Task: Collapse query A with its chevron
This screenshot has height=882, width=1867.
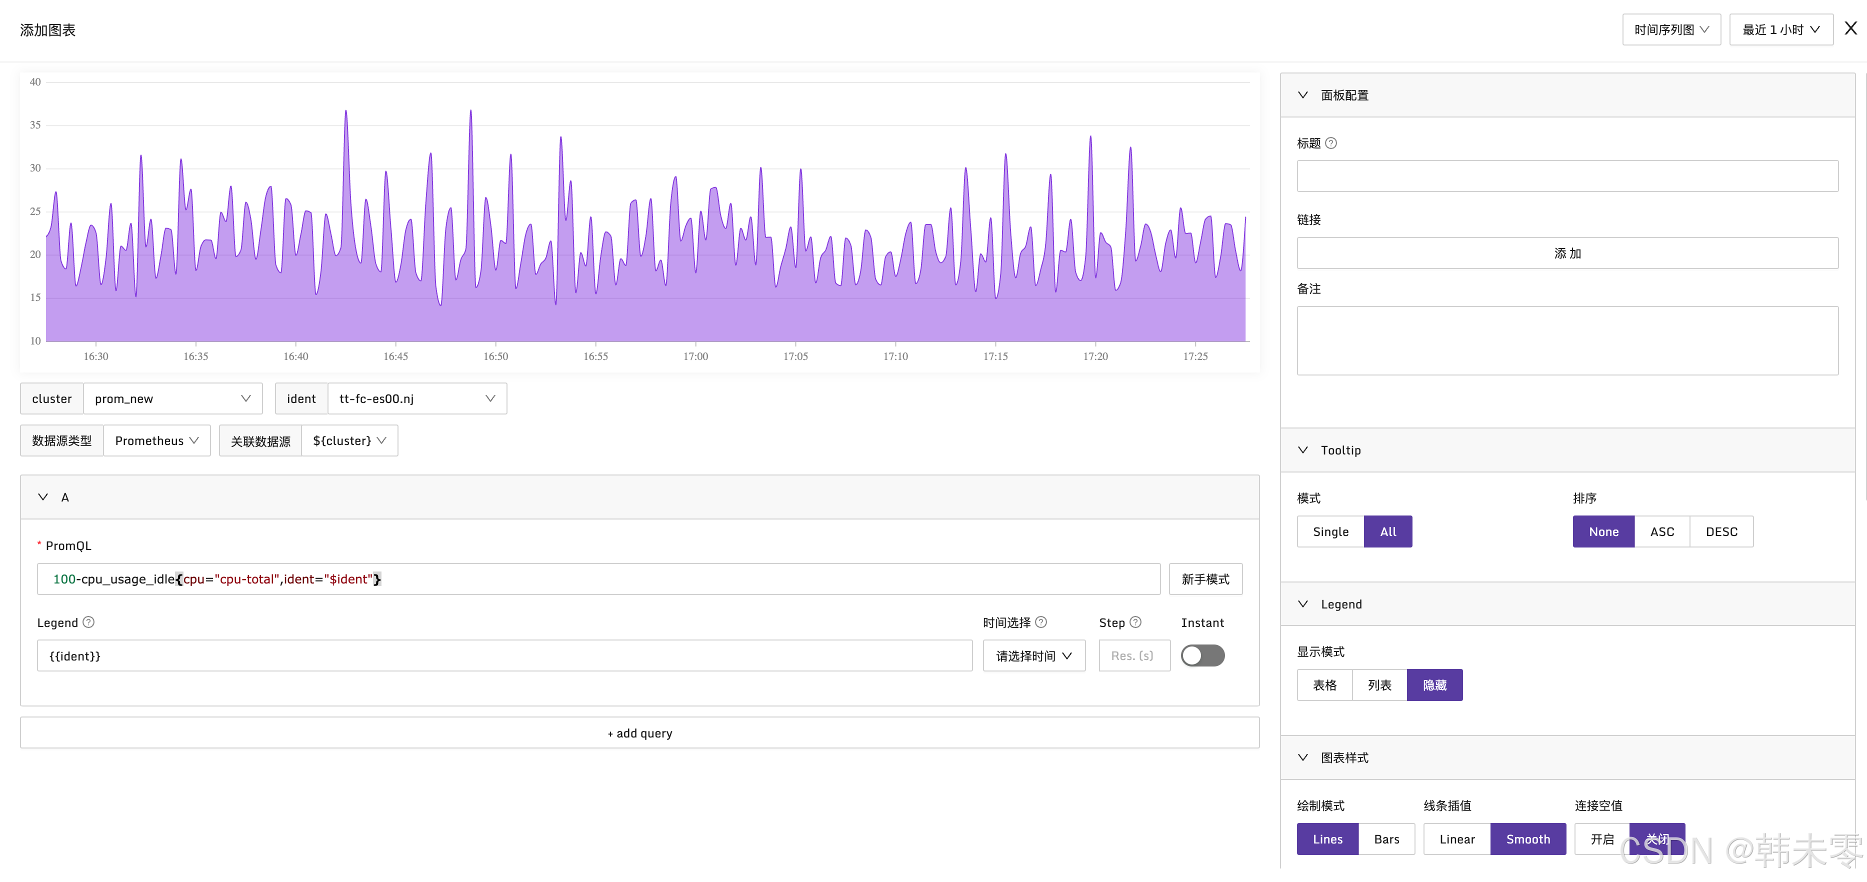Action: click(43, 497)
